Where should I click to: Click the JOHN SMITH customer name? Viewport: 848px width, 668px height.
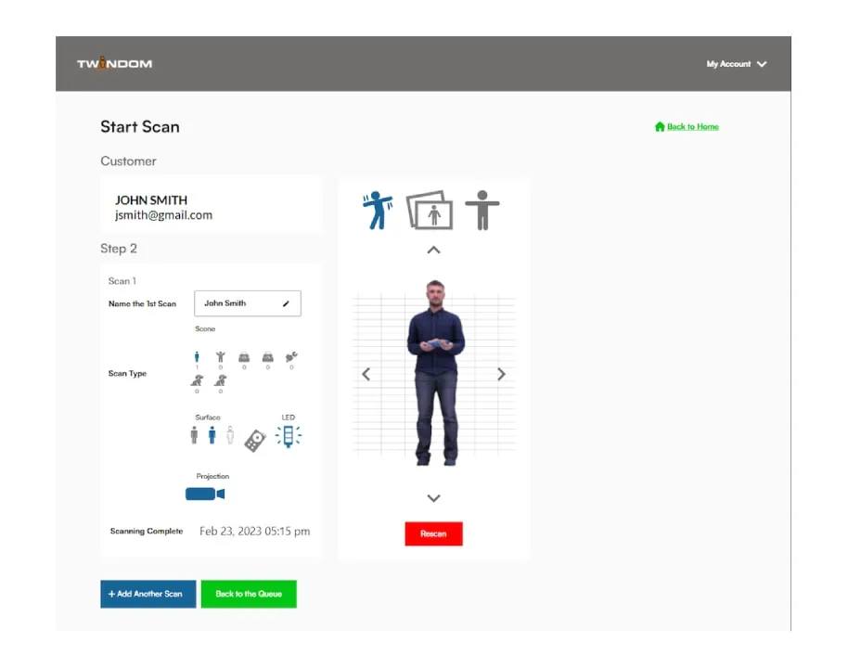[x=151, y=200]
